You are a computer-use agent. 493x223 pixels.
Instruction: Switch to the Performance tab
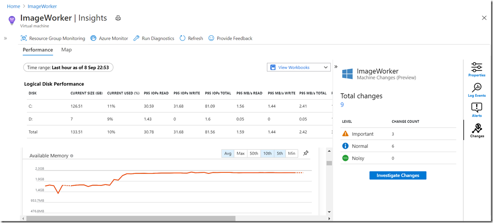point(38,50)
